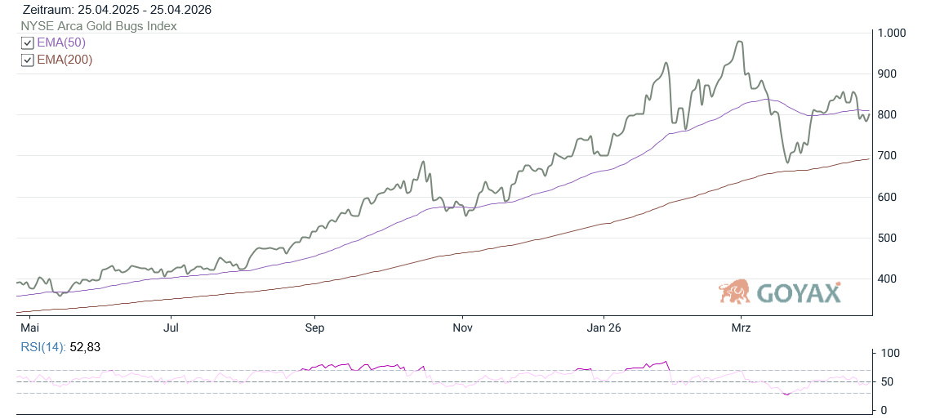
Task: Select the NYSE Arca Gold Bugs Index title
Action: [99, 26]
